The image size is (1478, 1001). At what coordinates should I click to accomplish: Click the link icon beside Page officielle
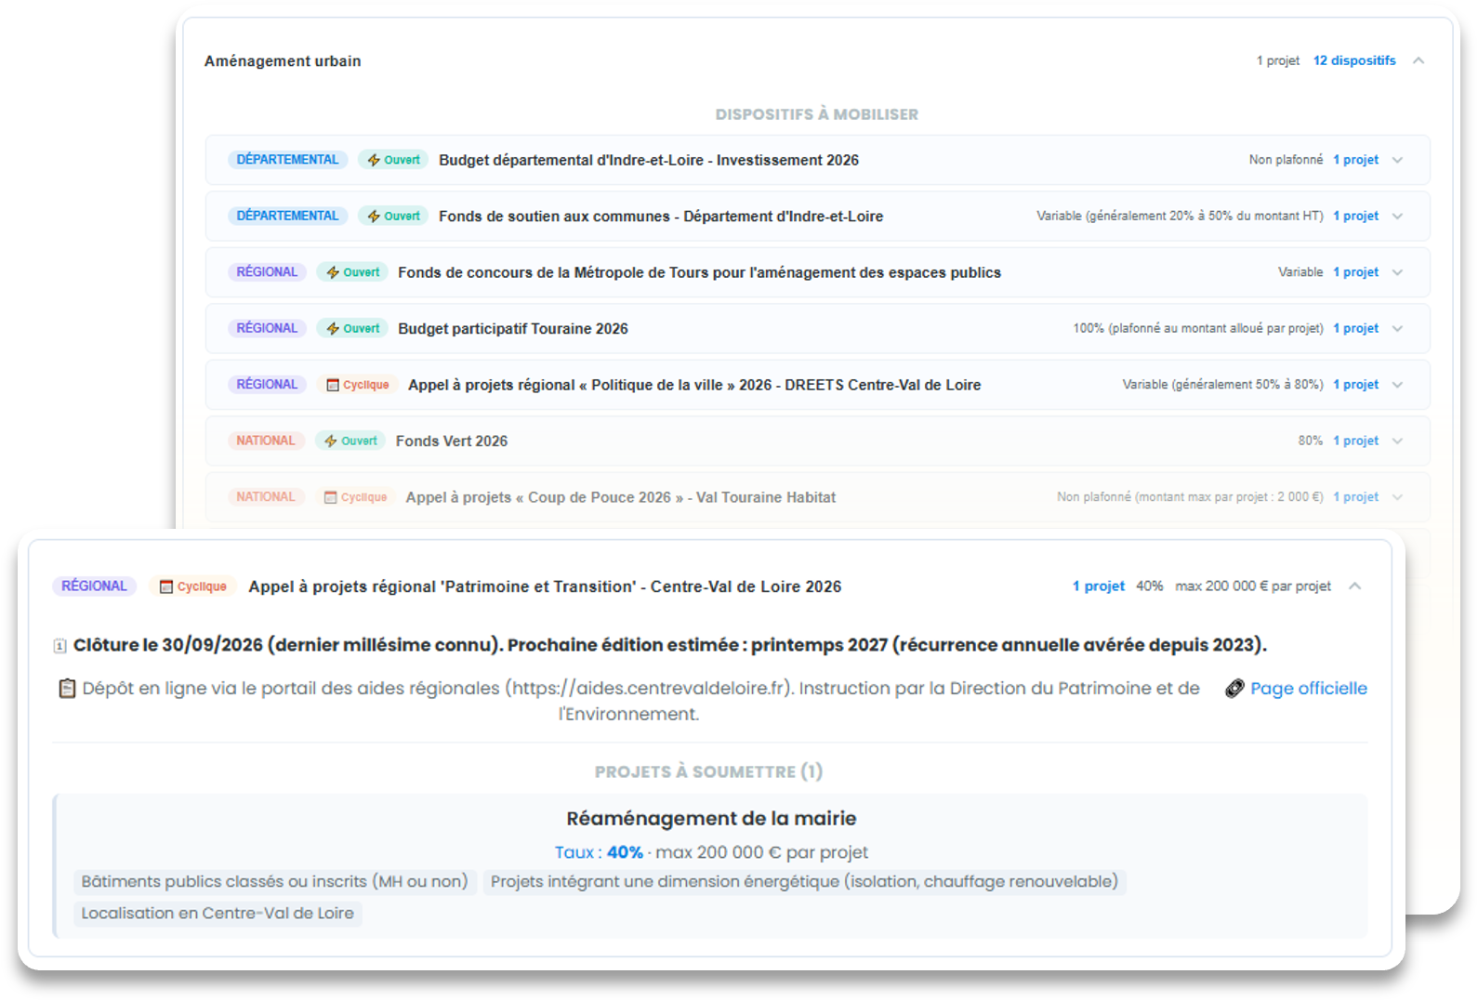1234,689
